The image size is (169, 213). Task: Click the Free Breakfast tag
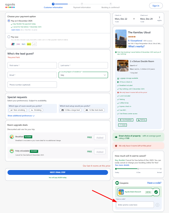(x=126, y=120)
